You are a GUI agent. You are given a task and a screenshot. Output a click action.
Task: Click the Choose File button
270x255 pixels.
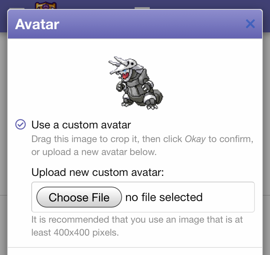click(x=79, y=197)
